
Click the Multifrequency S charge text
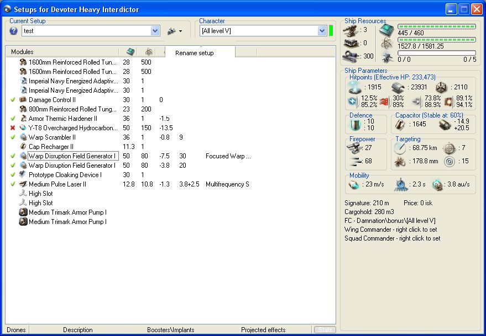[227, 184]
